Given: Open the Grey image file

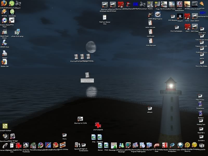Looking at the screenshot, I should click(x=94, y=137).
